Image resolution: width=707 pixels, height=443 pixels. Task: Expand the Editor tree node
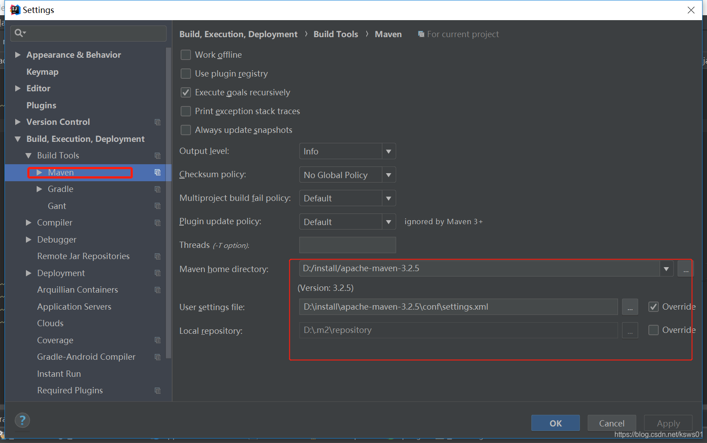pyautogui.click(x=18, y=88)
